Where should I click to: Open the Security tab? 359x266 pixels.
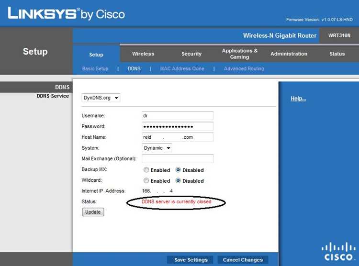tap(191, 54)
